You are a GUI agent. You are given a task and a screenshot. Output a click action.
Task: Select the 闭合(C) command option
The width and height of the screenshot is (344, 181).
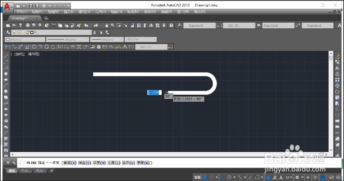pyautogui.click(x=85, y=163)
